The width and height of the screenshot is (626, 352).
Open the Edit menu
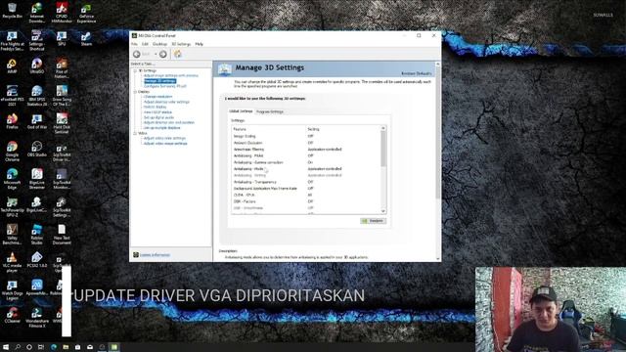click(145, 44)
